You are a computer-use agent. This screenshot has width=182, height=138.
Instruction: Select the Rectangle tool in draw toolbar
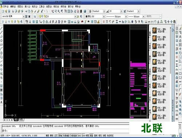tap(1, 45)
